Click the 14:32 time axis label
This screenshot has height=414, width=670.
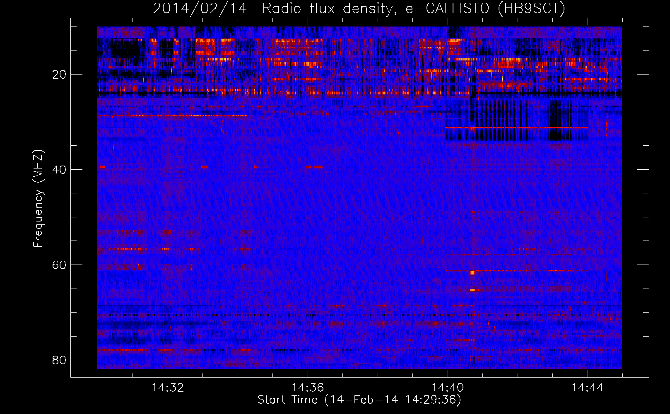click(x=168, y=388)
